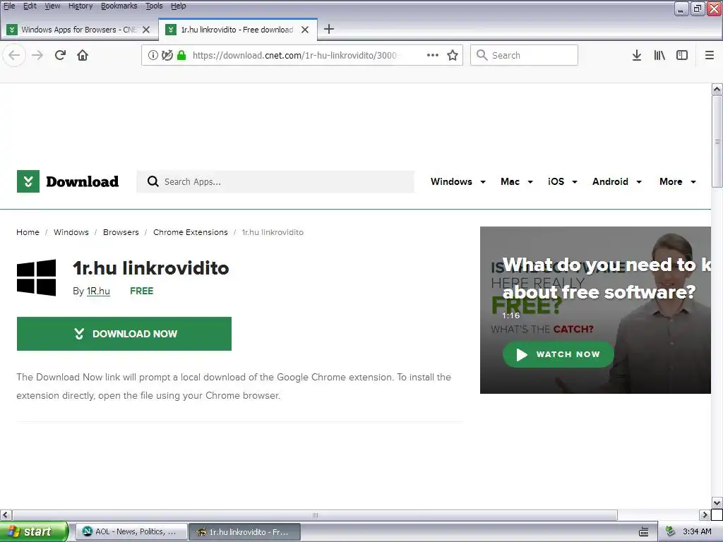Go to Chrome Extensions breadcrumb link
Viewport: 723px width, 542px height.
tap(191, 232)
